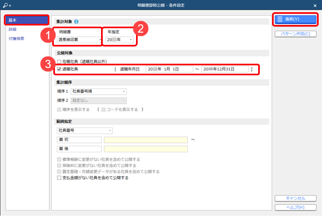The image size is (322, 216).
Task: Click the 退職年月日 start date field
Action: 169,69
